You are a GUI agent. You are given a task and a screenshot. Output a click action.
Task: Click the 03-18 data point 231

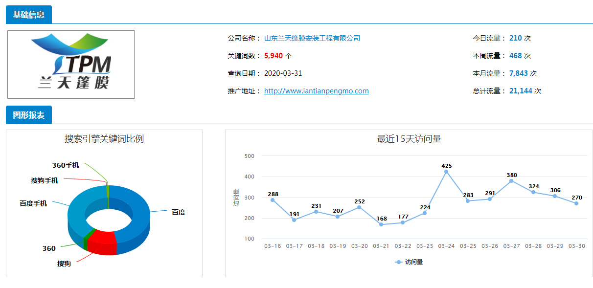tap(316, 212)
